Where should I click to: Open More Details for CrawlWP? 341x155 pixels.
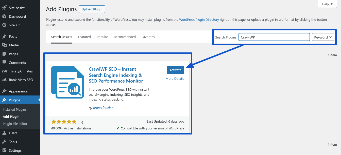point(175,79)
